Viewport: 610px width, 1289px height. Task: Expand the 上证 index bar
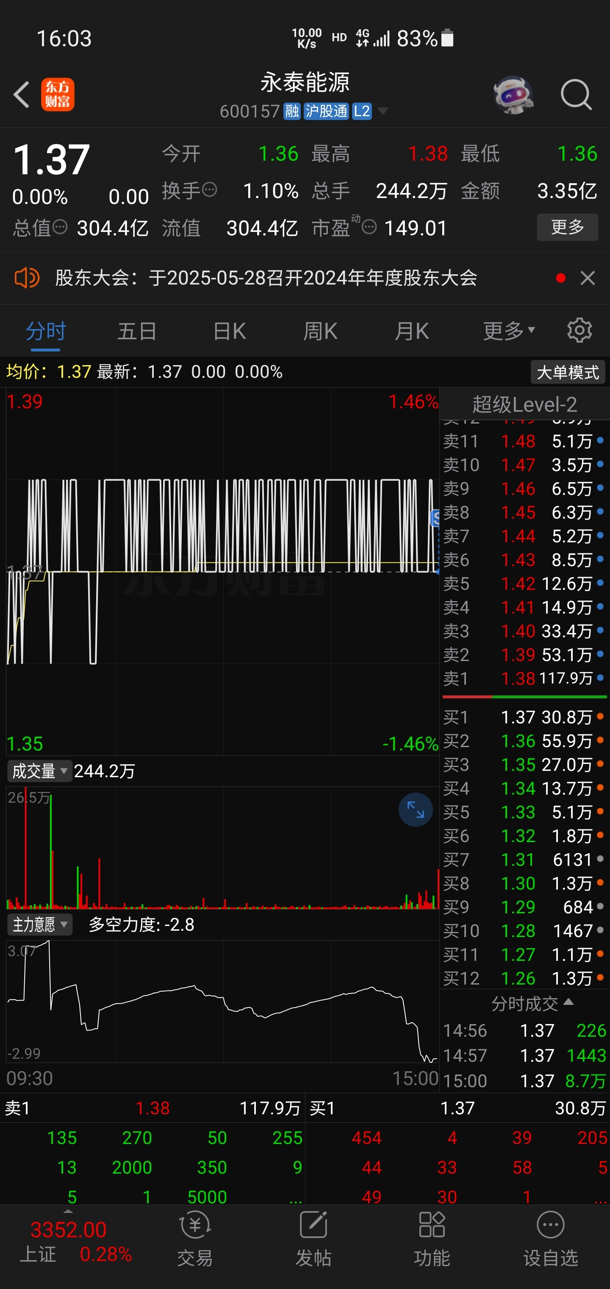click(69, 1211)
